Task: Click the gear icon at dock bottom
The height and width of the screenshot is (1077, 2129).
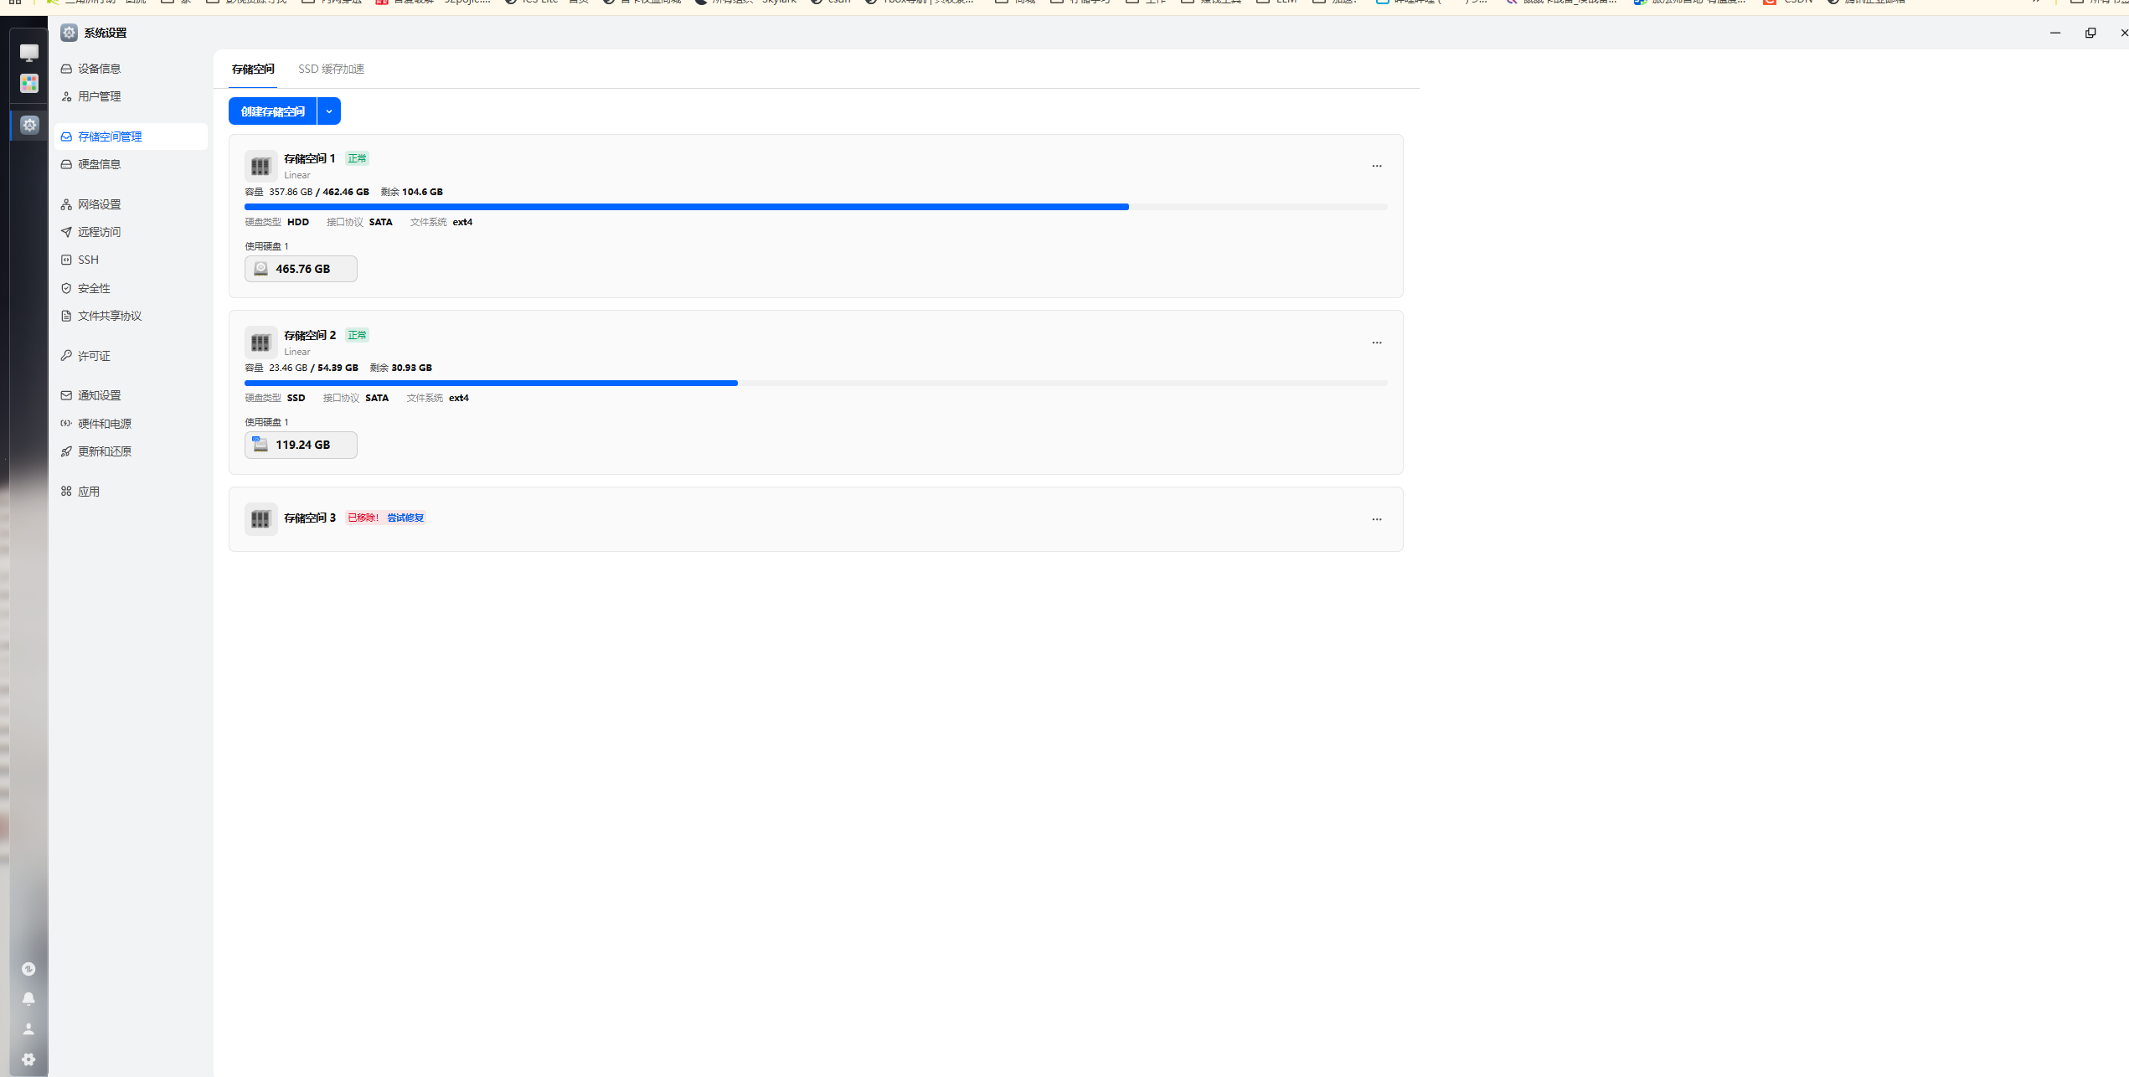Action: click(28, 1059)
